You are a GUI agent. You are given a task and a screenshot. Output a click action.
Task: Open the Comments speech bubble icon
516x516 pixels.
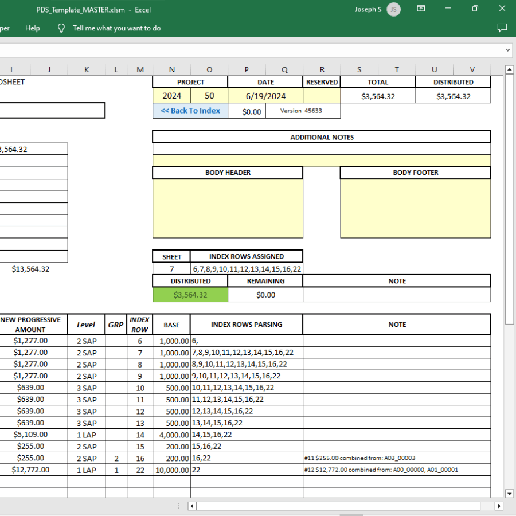point(502,28)
